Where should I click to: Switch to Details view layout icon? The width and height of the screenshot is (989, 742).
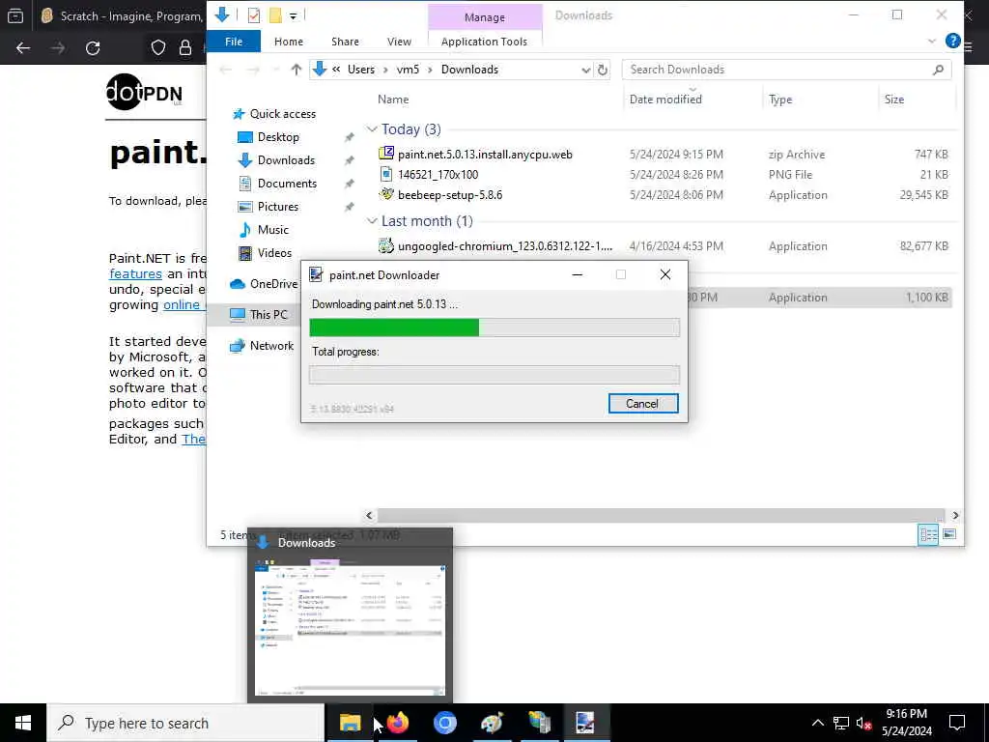tap(928, 534)
